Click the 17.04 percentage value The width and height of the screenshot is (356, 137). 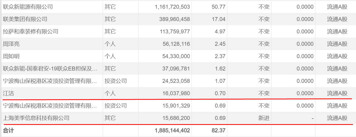(218, 19)
